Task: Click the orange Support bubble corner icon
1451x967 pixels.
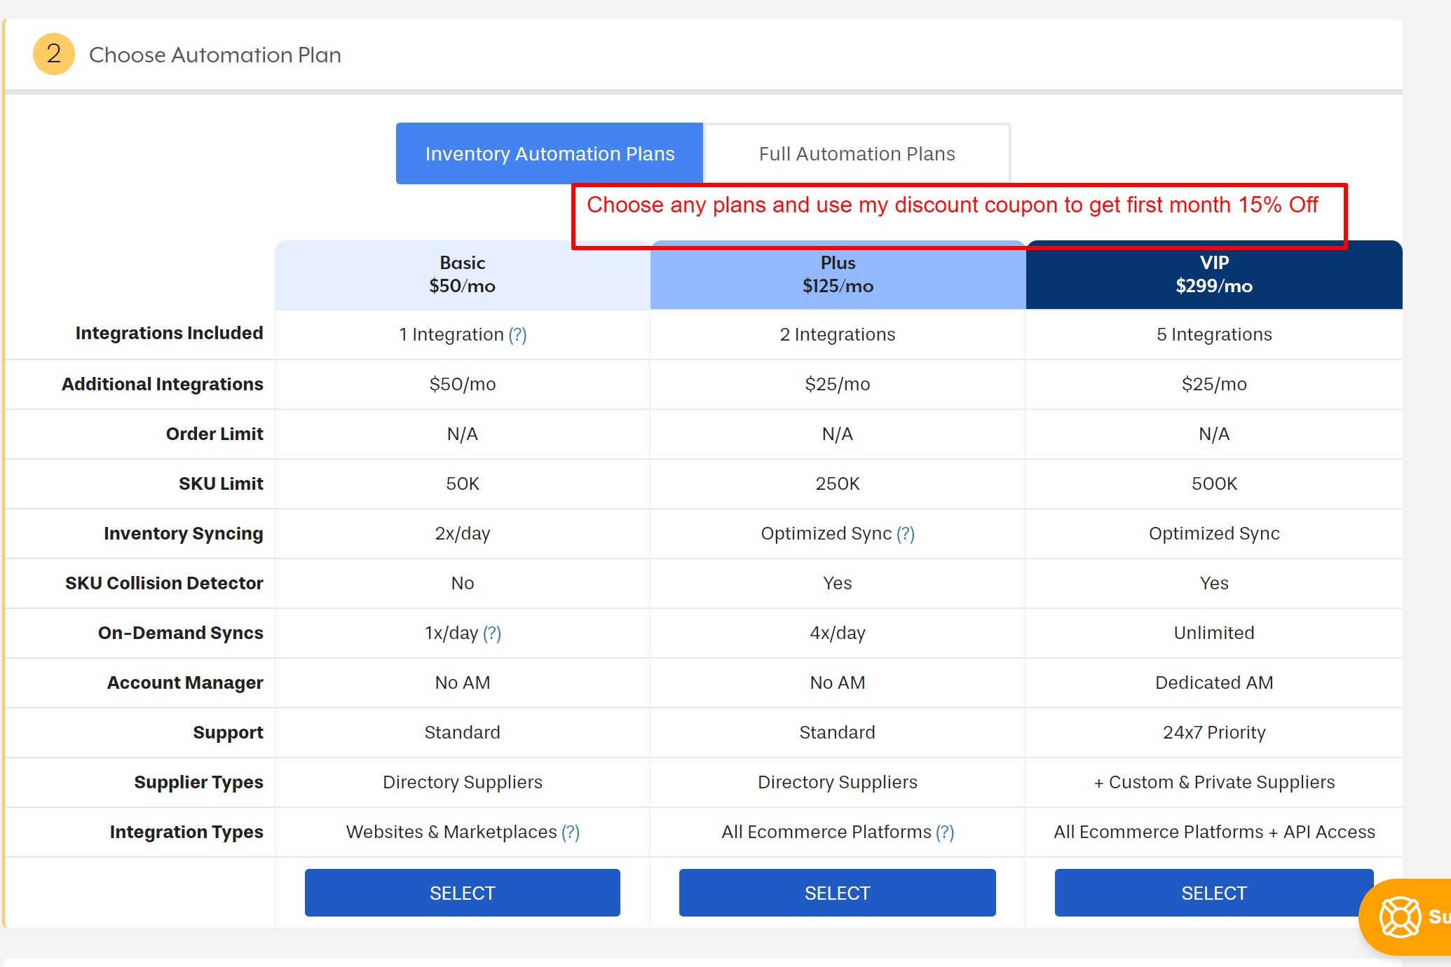Action: click(1399, 917)
